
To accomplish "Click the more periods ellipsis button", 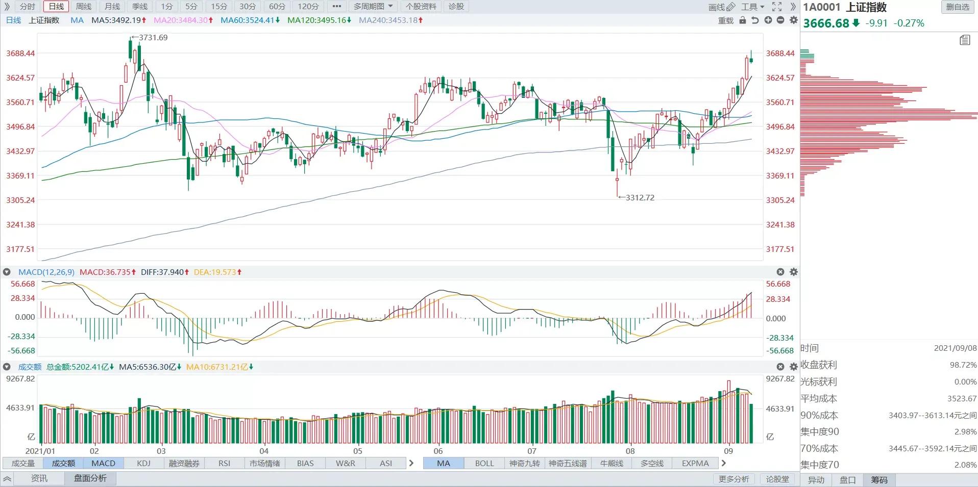I will click(x=336, y=7).
